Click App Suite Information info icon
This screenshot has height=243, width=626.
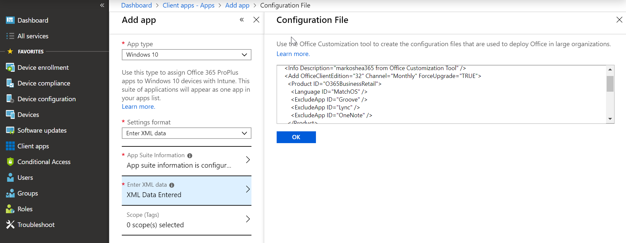[x=190, y=156]
